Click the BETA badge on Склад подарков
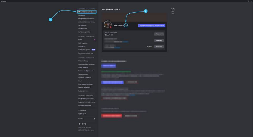Image resolution: width=253 pixels, height=137 pixels. pyautogui.click(x=93, y=50)
